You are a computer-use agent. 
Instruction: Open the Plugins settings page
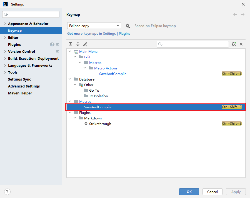pos(14,45)
